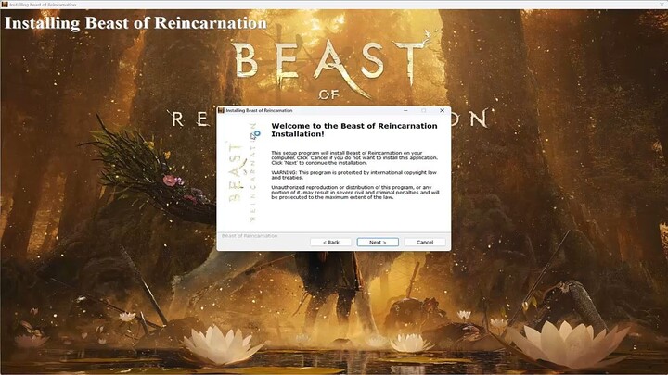This screenshot has height=375, width=668.
Task: Click the Installing Beast of Reincarnation headline
Action: (x=135, y=23)
